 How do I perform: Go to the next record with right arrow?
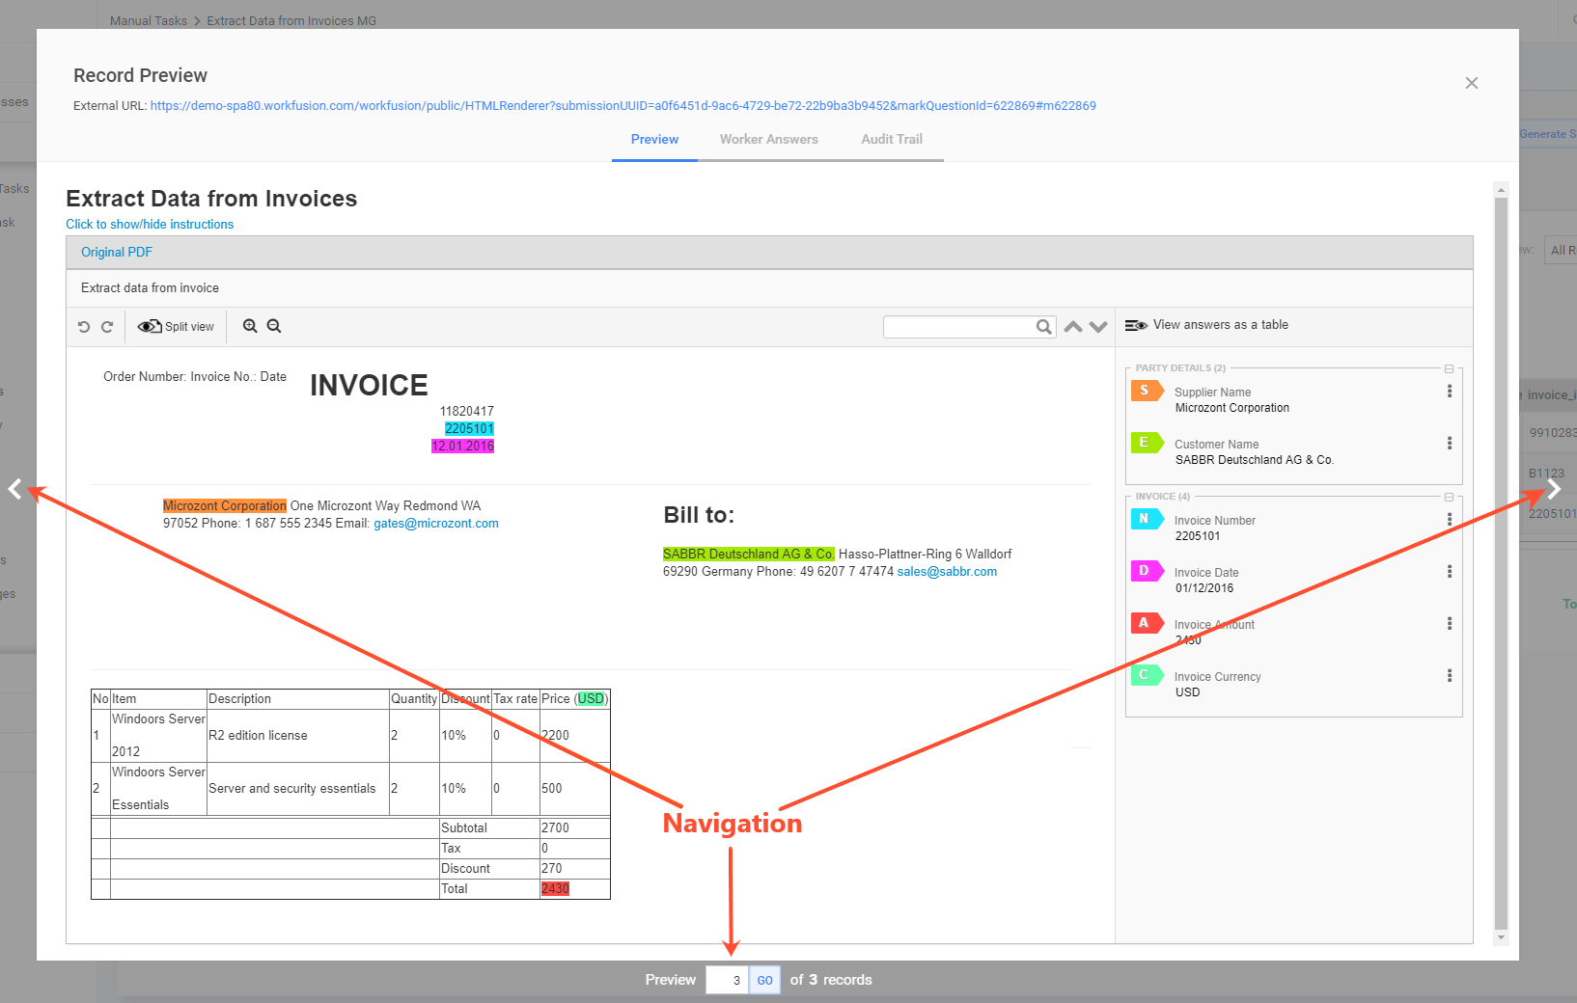(x=1554, y=489)
